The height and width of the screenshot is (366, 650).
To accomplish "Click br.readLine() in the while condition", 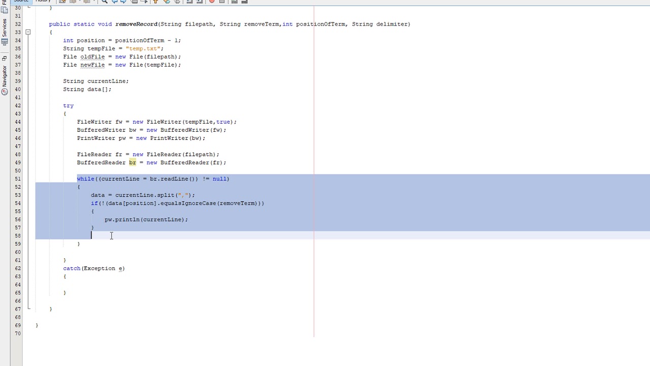I will coord(172,178).
